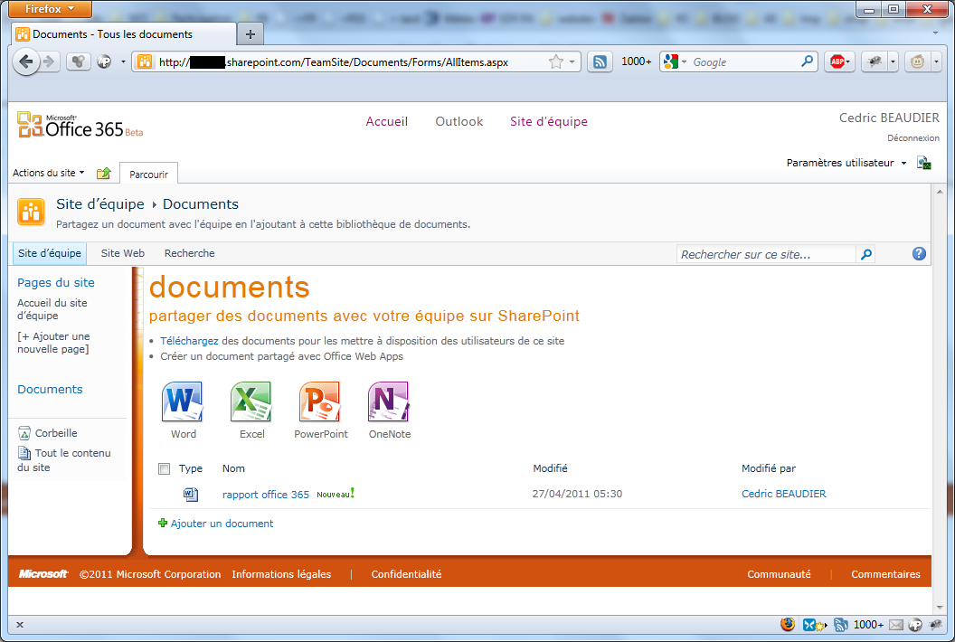
Task: Click the user presence icon next to Paramètres utilisateur
Action: click(x=924, y=163)
